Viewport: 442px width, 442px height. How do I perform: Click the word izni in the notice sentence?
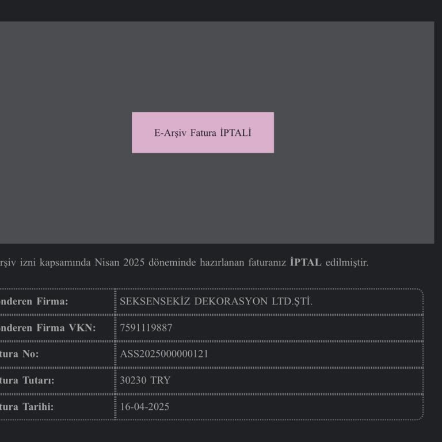[x=28, y=262]
